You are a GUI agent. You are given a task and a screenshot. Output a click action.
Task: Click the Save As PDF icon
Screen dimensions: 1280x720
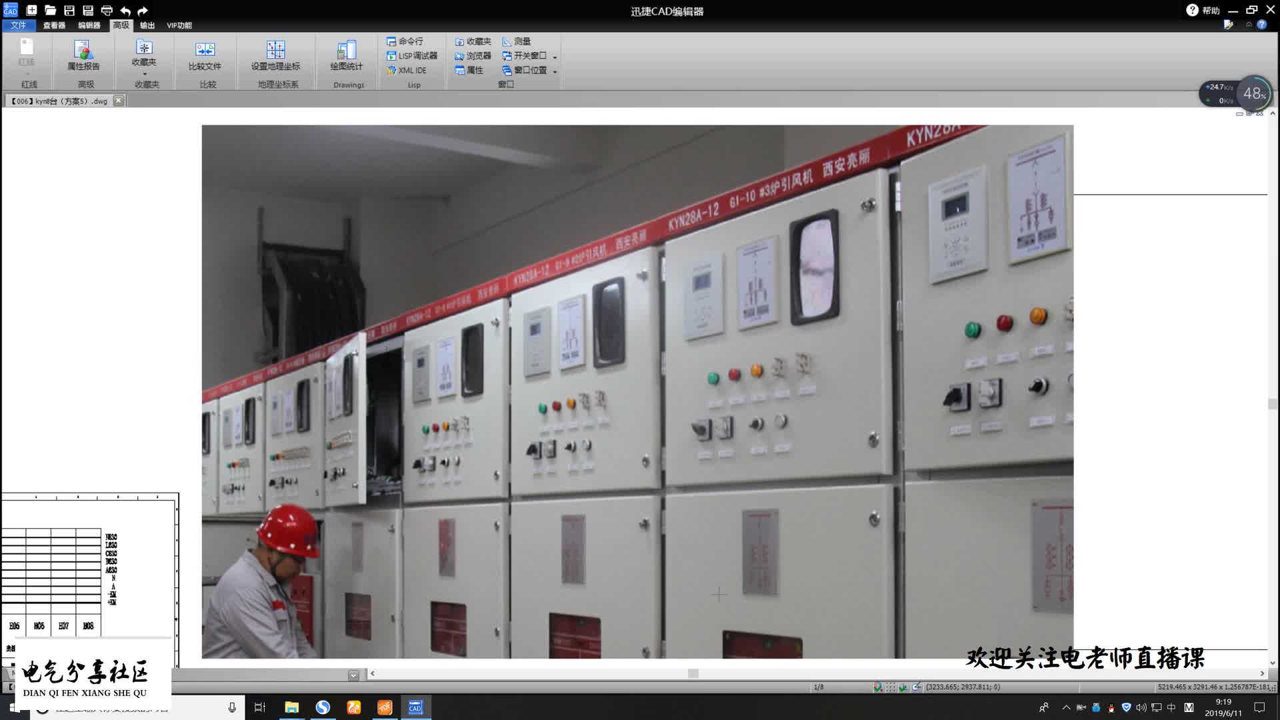(x=88, y=10)
